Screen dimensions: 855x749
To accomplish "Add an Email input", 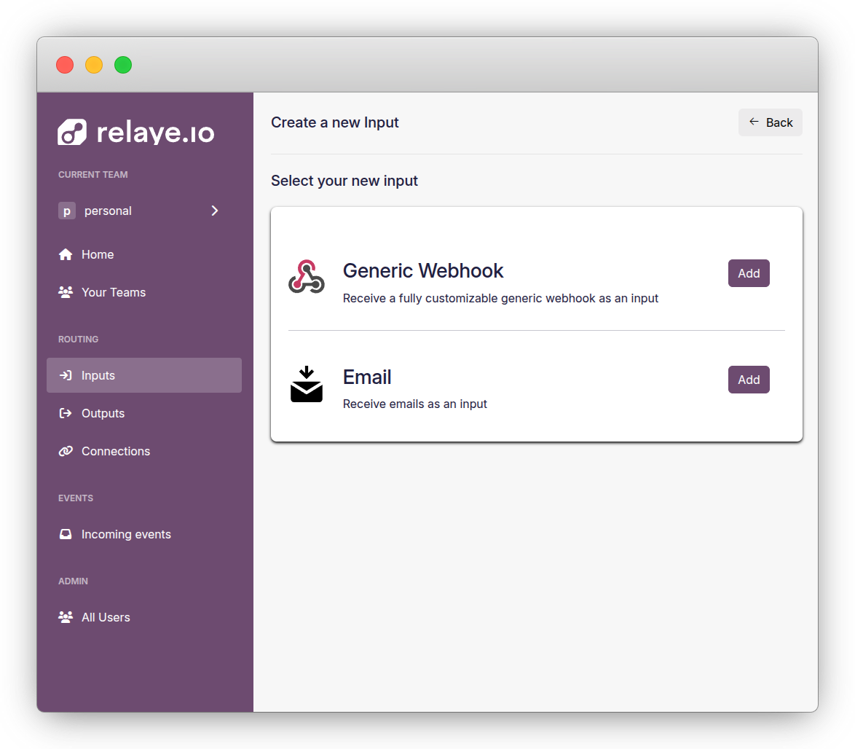I will 749,380.
